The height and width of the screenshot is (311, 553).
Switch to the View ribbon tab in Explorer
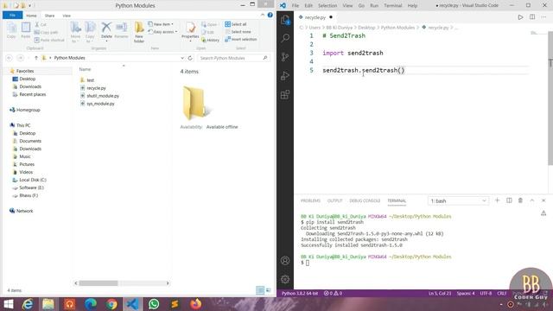click(67, 16)
